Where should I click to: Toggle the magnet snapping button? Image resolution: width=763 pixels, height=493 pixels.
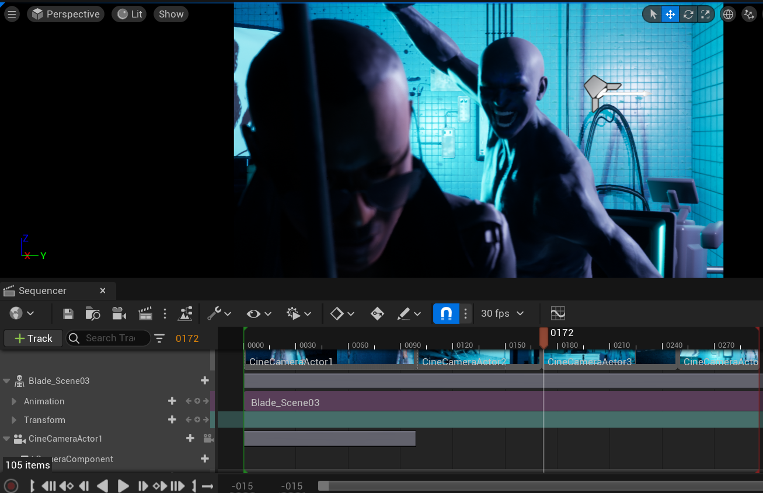tap(446, 314)
